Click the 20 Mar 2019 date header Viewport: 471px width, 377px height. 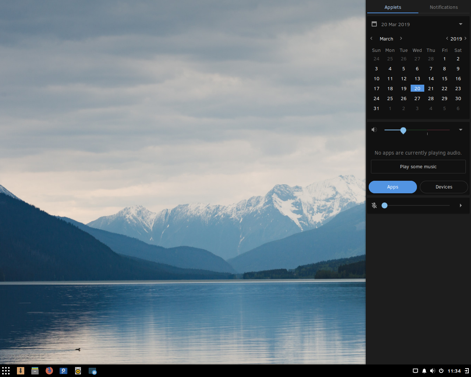click(x=396, y=24)
